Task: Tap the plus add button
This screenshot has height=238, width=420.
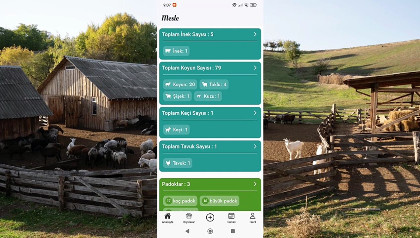Action: (210, 217)
